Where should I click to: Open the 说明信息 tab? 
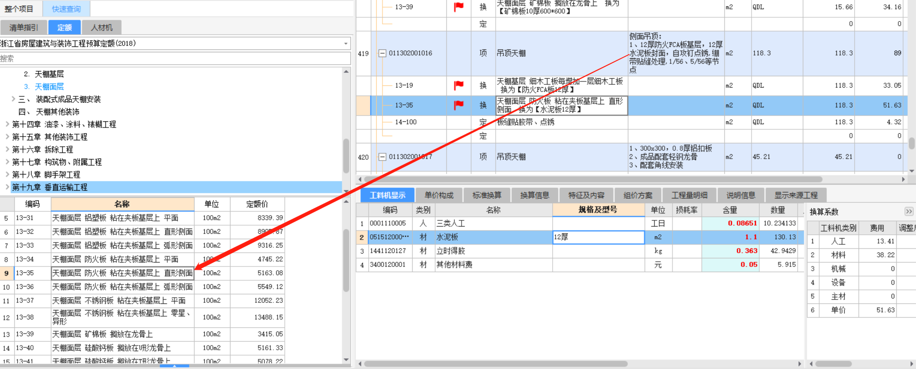pos(741,195)
